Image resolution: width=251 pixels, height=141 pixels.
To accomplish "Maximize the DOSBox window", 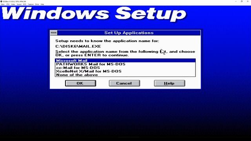I will pos(242,2).
